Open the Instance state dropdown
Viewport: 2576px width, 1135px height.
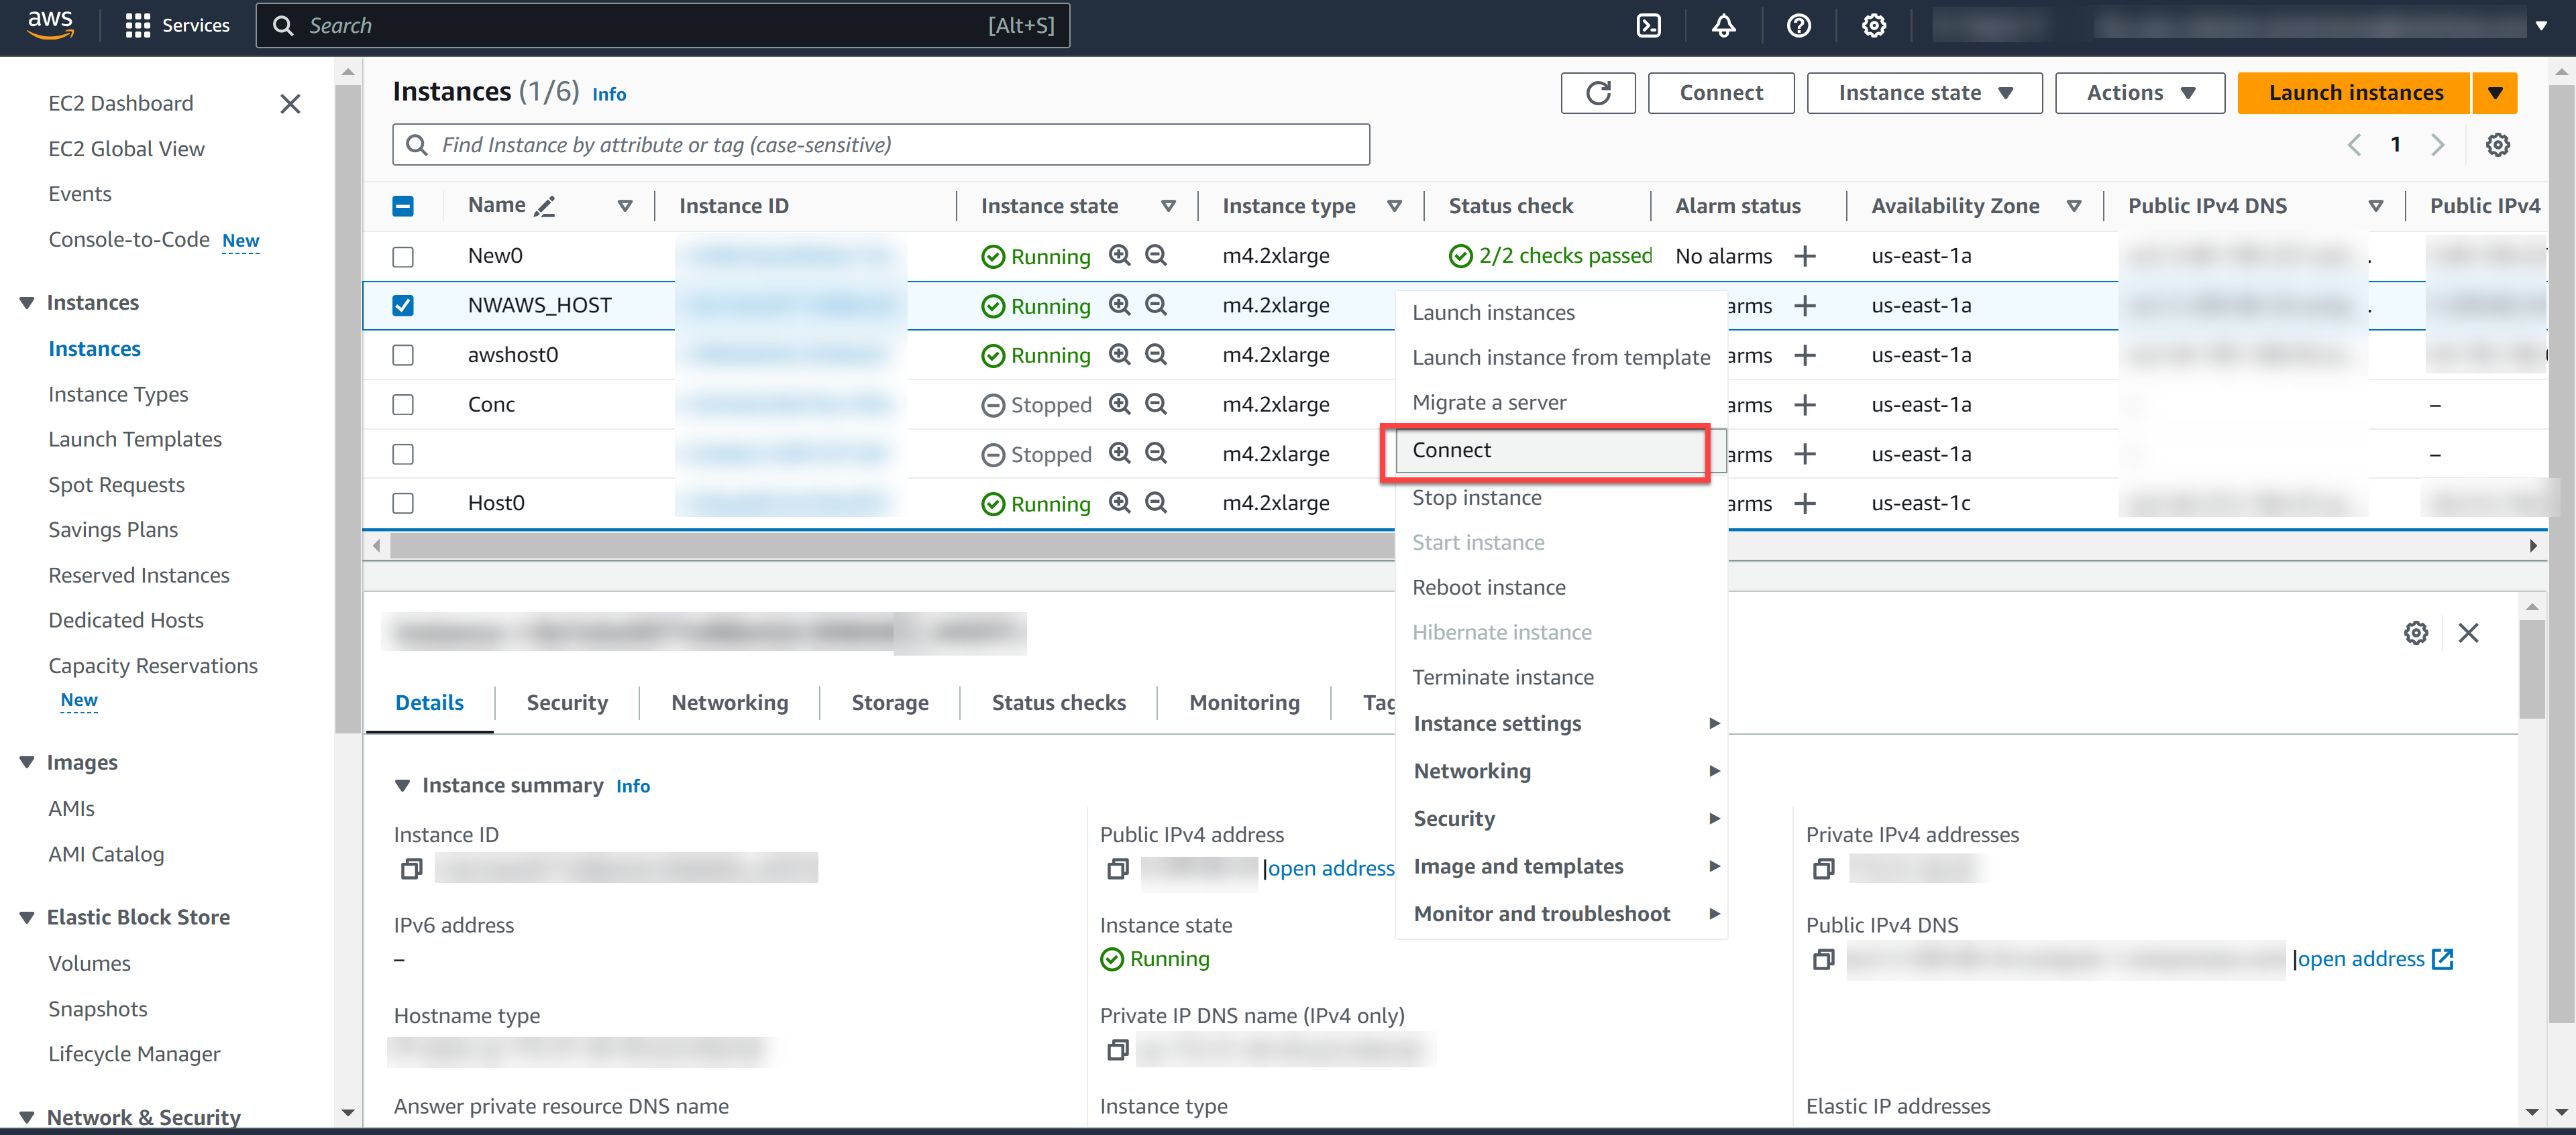point(1923,93)
